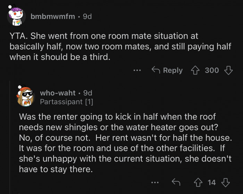Downvote the bmbmwmfm comment
Viewport: 243px width, 194px height.
pyautogui.click(x=228, y=70)
